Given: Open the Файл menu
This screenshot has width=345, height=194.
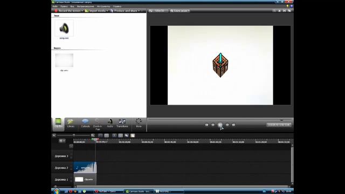Looking at the screenshot, I should click(55, 6).
